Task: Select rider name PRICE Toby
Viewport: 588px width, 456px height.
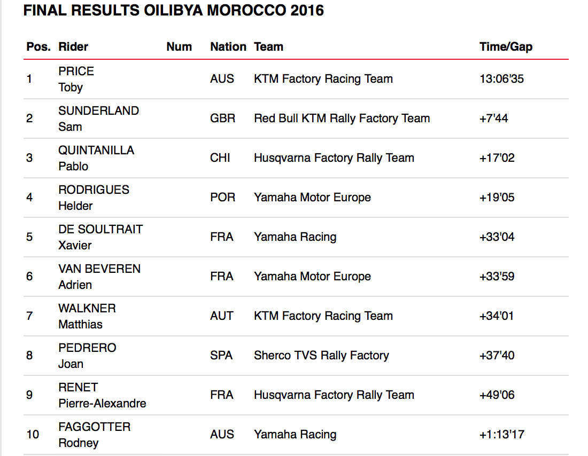Action: (76, 79)
